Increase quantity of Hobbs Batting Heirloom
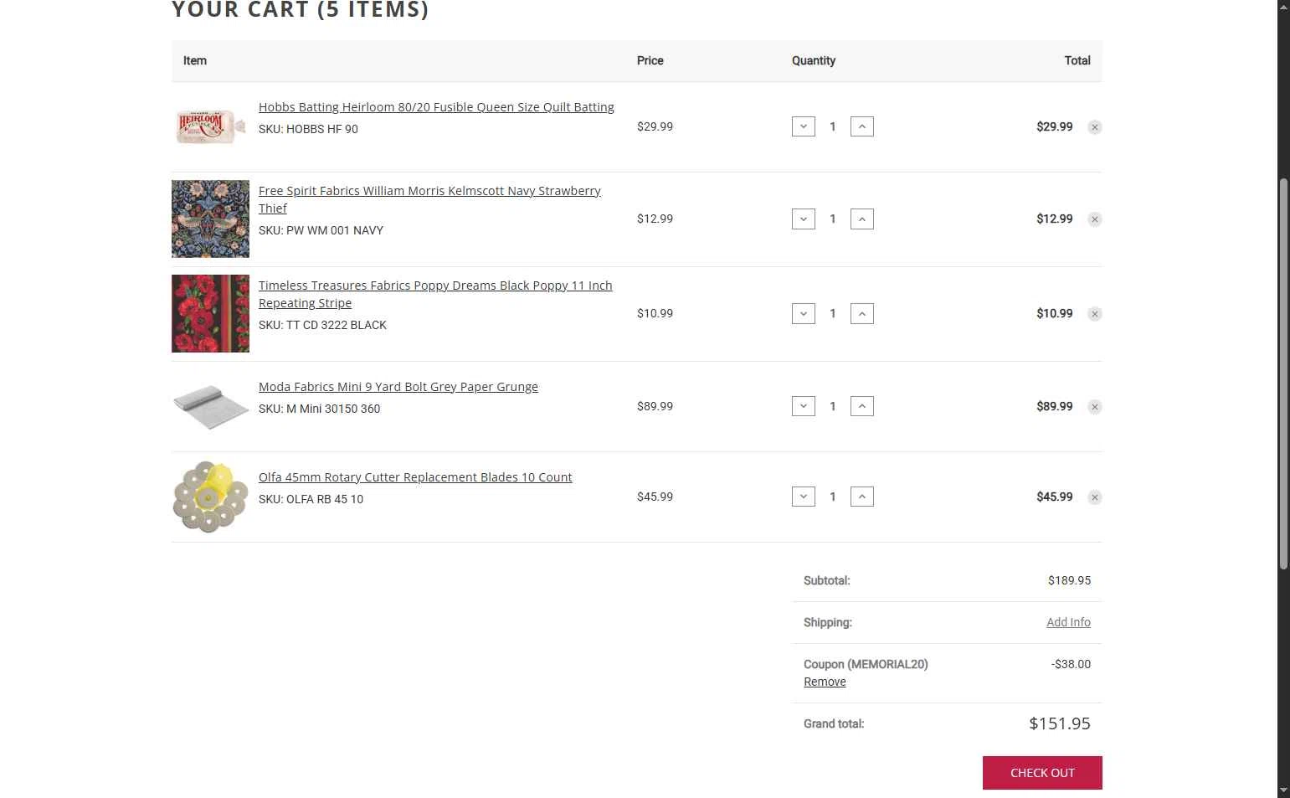The height and width of the screenshot is (798, 1290). (861, 126)
